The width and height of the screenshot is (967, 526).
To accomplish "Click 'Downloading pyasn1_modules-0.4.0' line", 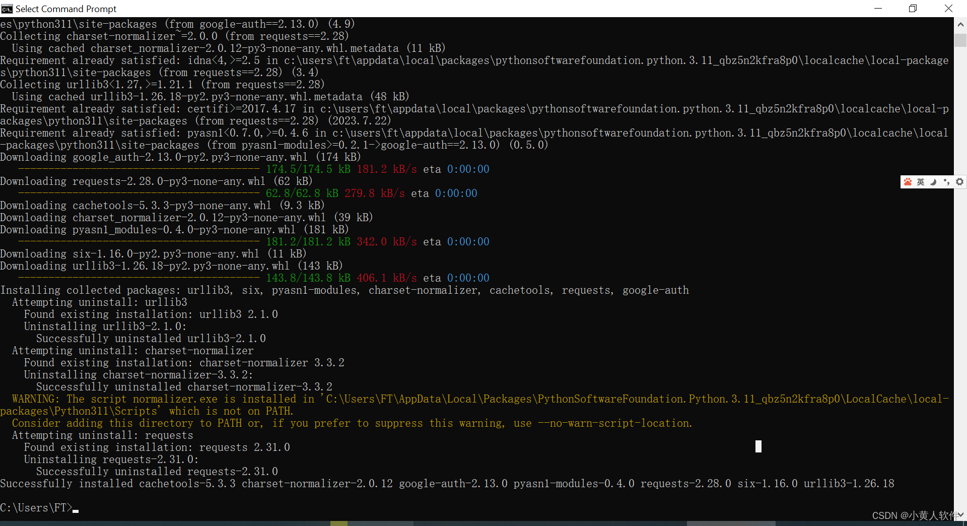I will click(174, 230).
